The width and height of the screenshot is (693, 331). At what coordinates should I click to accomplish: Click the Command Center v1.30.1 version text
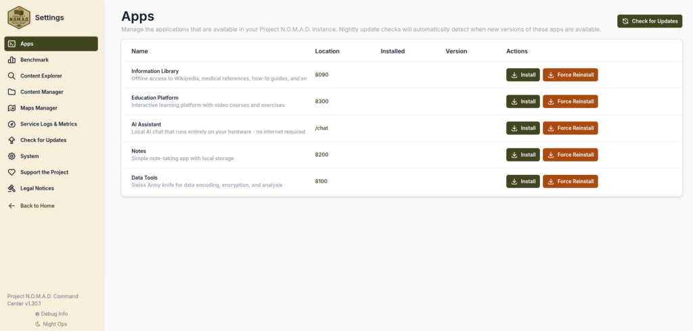click(x=43, y=300)
